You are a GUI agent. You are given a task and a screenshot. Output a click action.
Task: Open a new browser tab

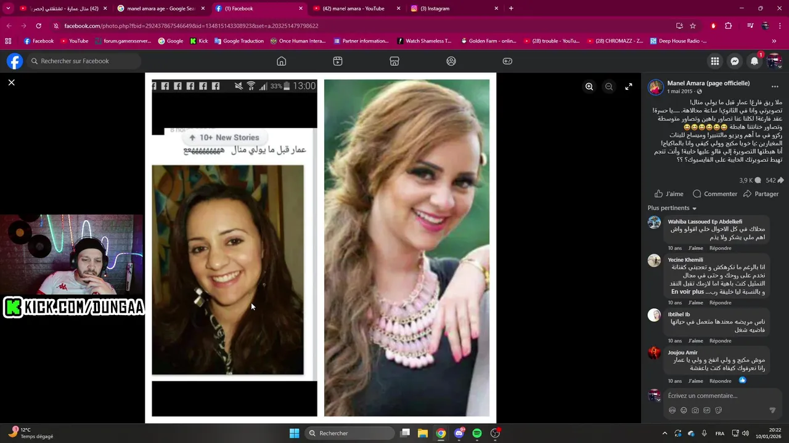tap(511, 9)
